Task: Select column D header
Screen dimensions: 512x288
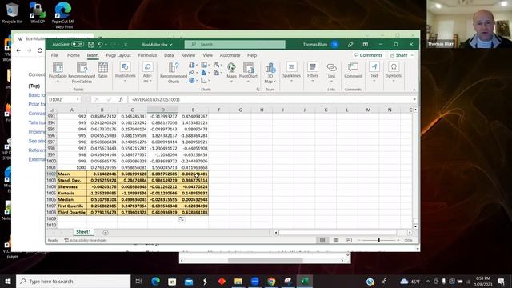Action: 162,110
